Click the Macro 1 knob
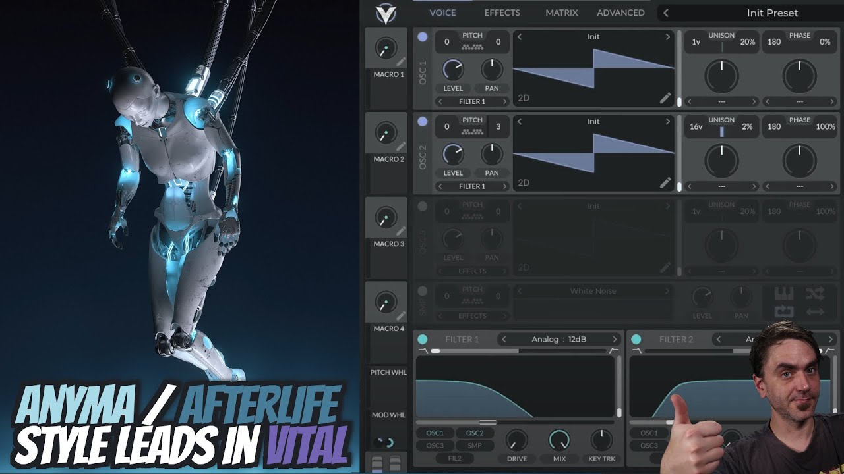844x474 pixels. tap(386, 48)
